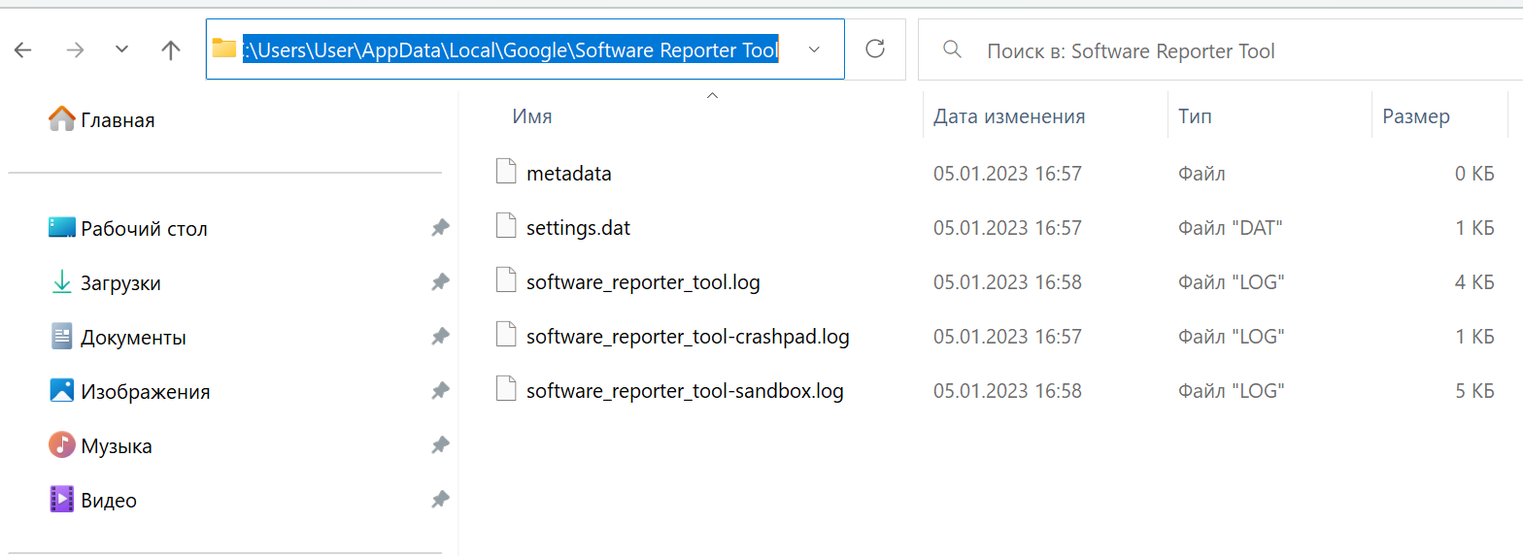Click Файл "LOG" type of software_reporter_tool-sandbox.log
Image resolution: width=1523 pixels, height=556 pixels.
pyautogui.click(x=1232, y=391)
